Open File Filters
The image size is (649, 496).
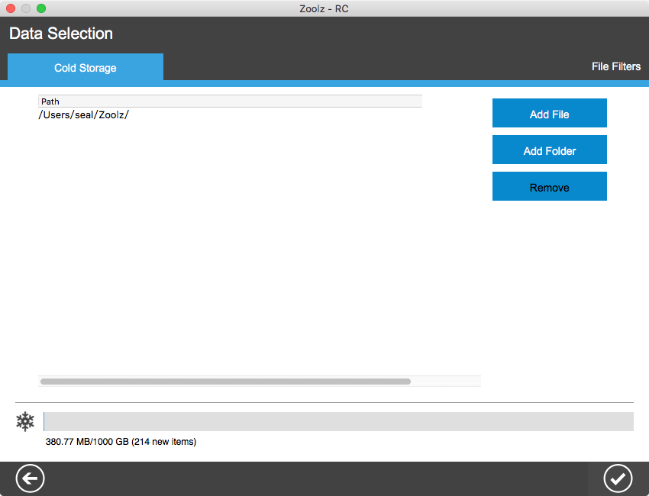(x=615, y=66)
